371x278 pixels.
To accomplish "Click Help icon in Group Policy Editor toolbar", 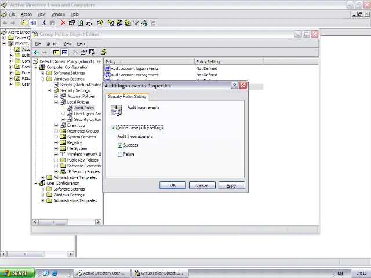I will click(x=103, y=52).
